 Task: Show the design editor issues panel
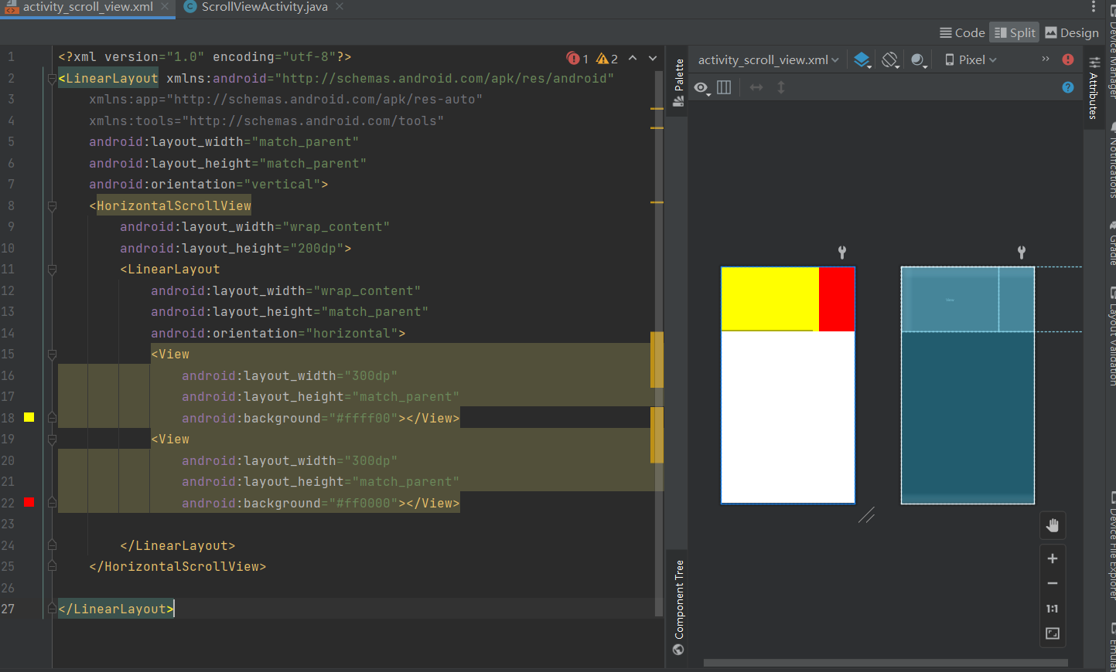coord(1068,59)
